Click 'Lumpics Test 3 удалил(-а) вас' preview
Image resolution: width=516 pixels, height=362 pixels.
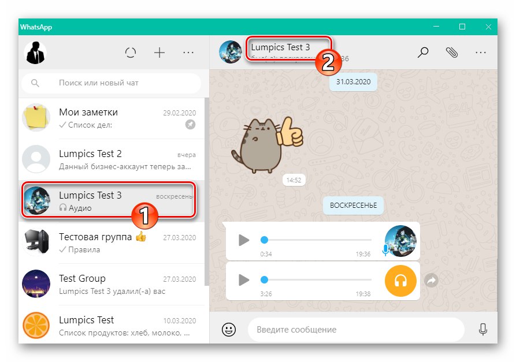tap(112, 292)
